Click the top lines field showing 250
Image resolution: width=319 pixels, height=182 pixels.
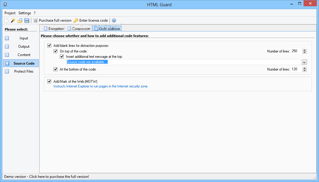(x=297, y=51)
